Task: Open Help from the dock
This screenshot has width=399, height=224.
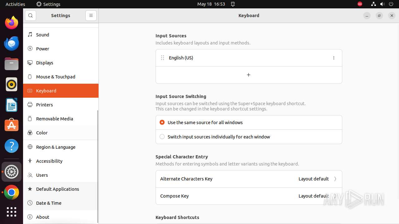Action: (x=12, y=146)
